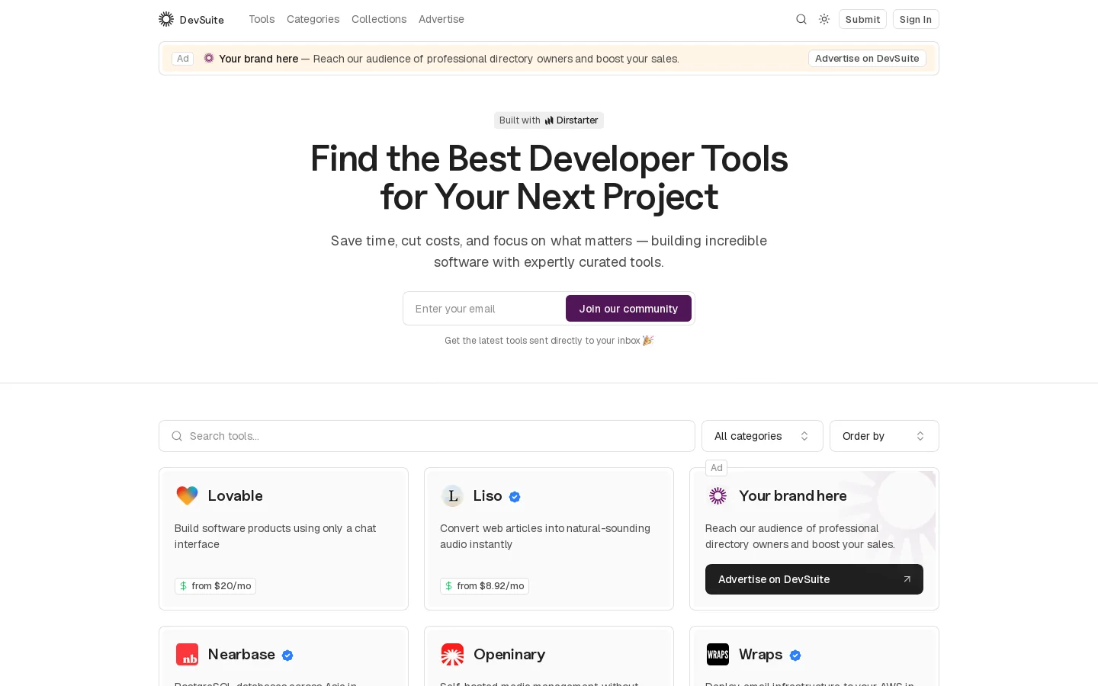This screenshot has height=686, width=1098.
Task: Click the dark Advertise on DevSuite card button
Action: [x=814, y=579]
